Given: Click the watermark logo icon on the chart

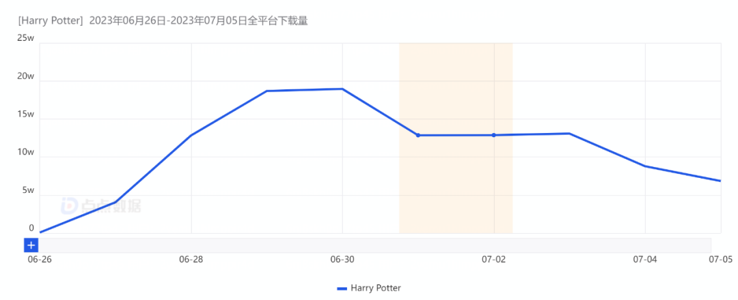Looking at the screenshot, I should [x=70, y=205].
